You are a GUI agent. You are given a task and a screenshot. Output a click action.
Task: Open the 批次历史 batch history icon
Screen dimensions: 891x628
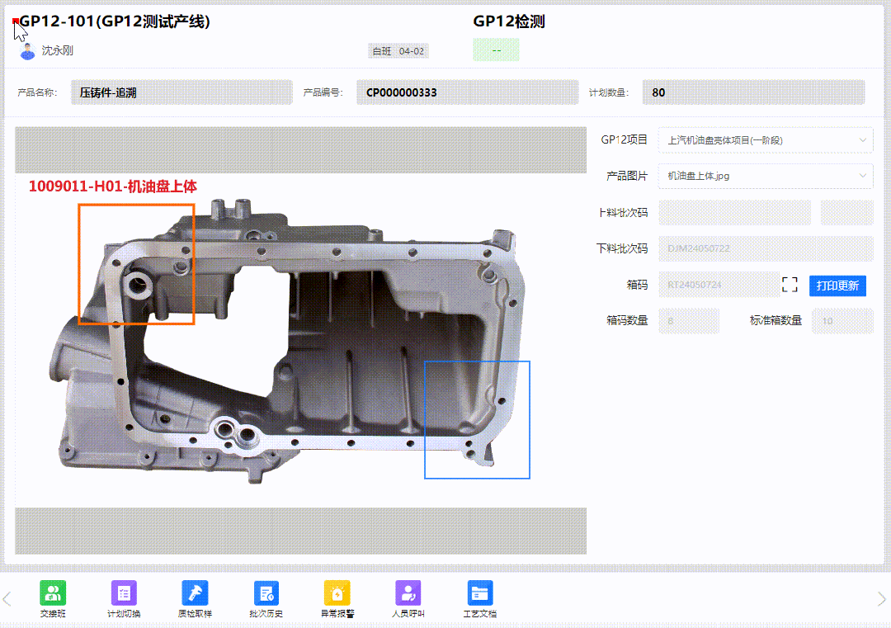coord(266,593)
